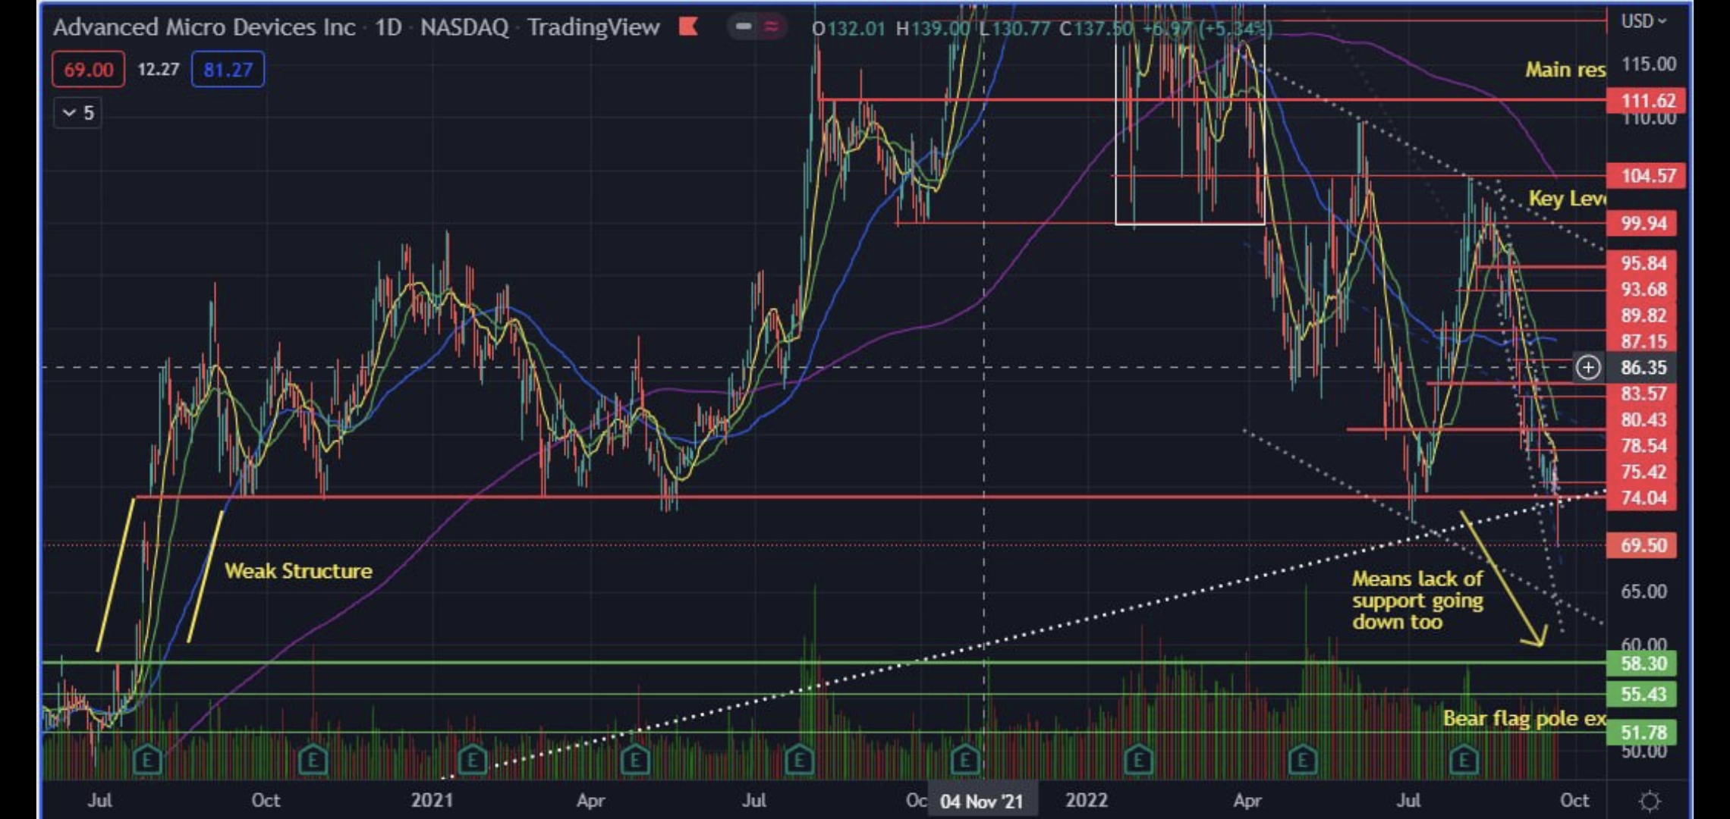Click the plus crosshair button at 86.35

[x=1588, y=368]
